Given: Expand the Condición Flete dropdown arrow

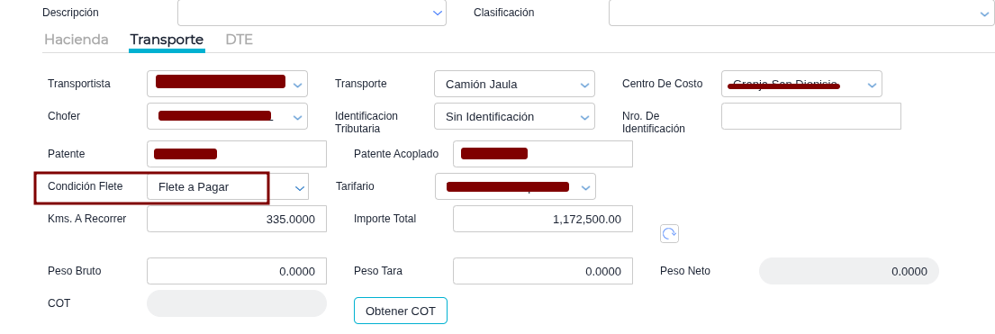Looking at the screenshot, I should click(x=299, y=188).
